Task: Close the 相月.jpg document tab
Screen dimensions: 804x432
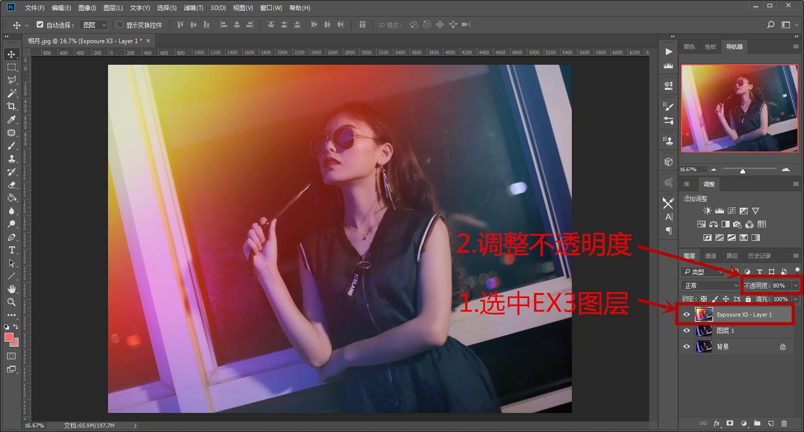Action: click(148, 41)
